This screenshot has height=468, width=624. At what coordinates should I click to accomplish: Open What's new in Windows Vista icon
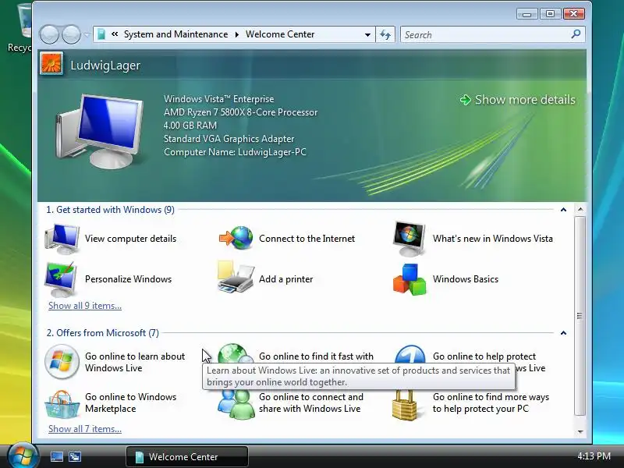point(409,239)
